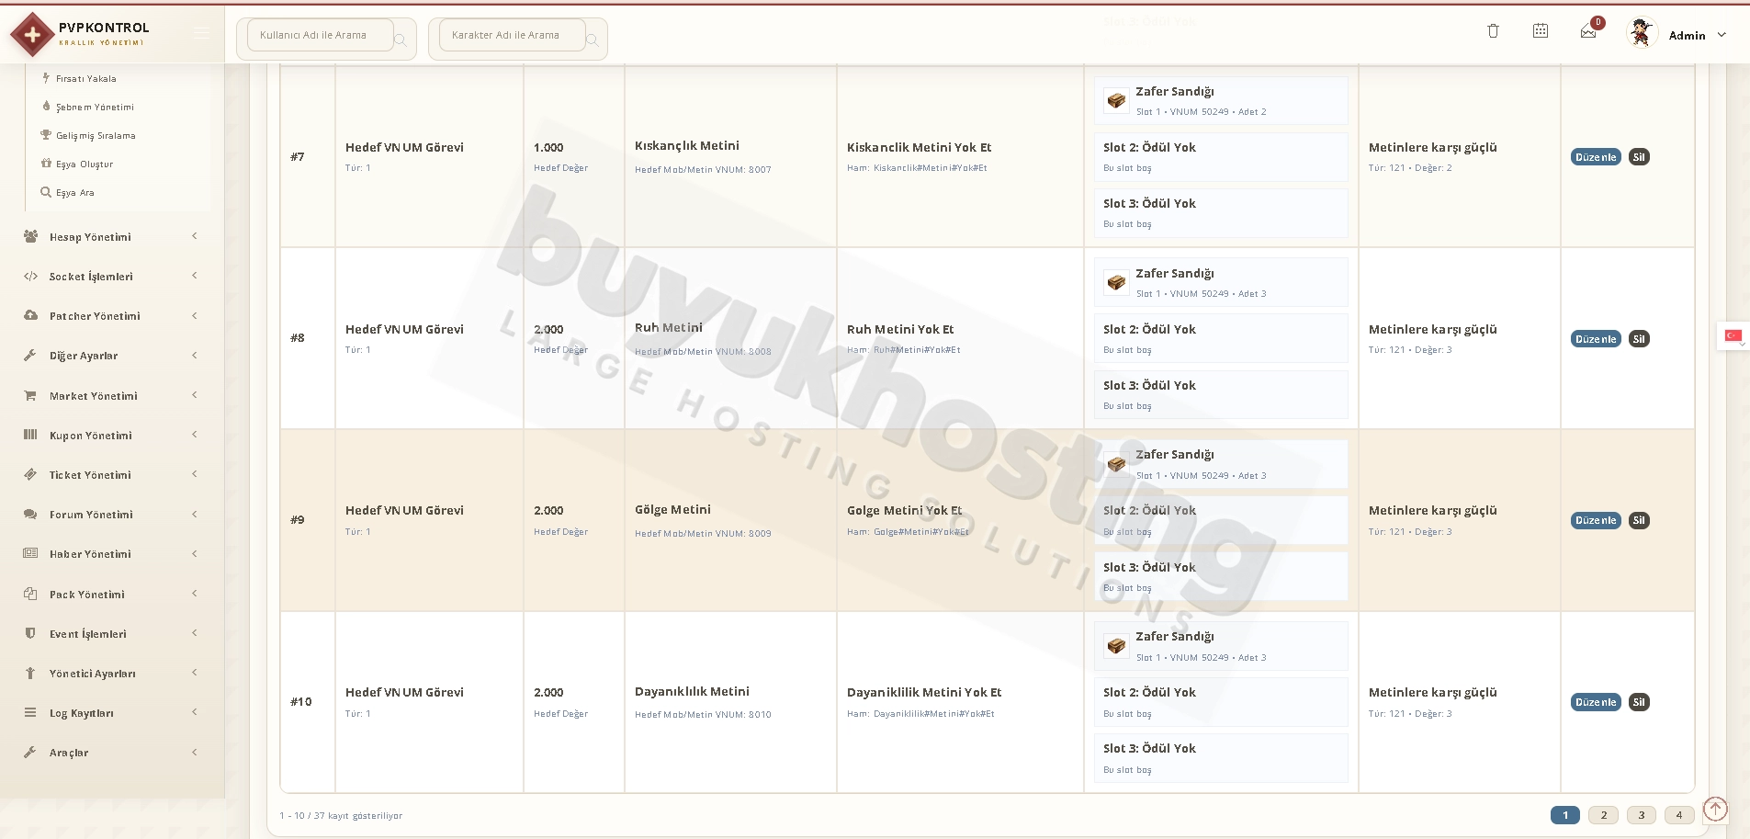The width and height of the screenshot is (1750, 839).
Task: Click the Pack Yönetimi copy icon
Action: [x=30, y=594]
